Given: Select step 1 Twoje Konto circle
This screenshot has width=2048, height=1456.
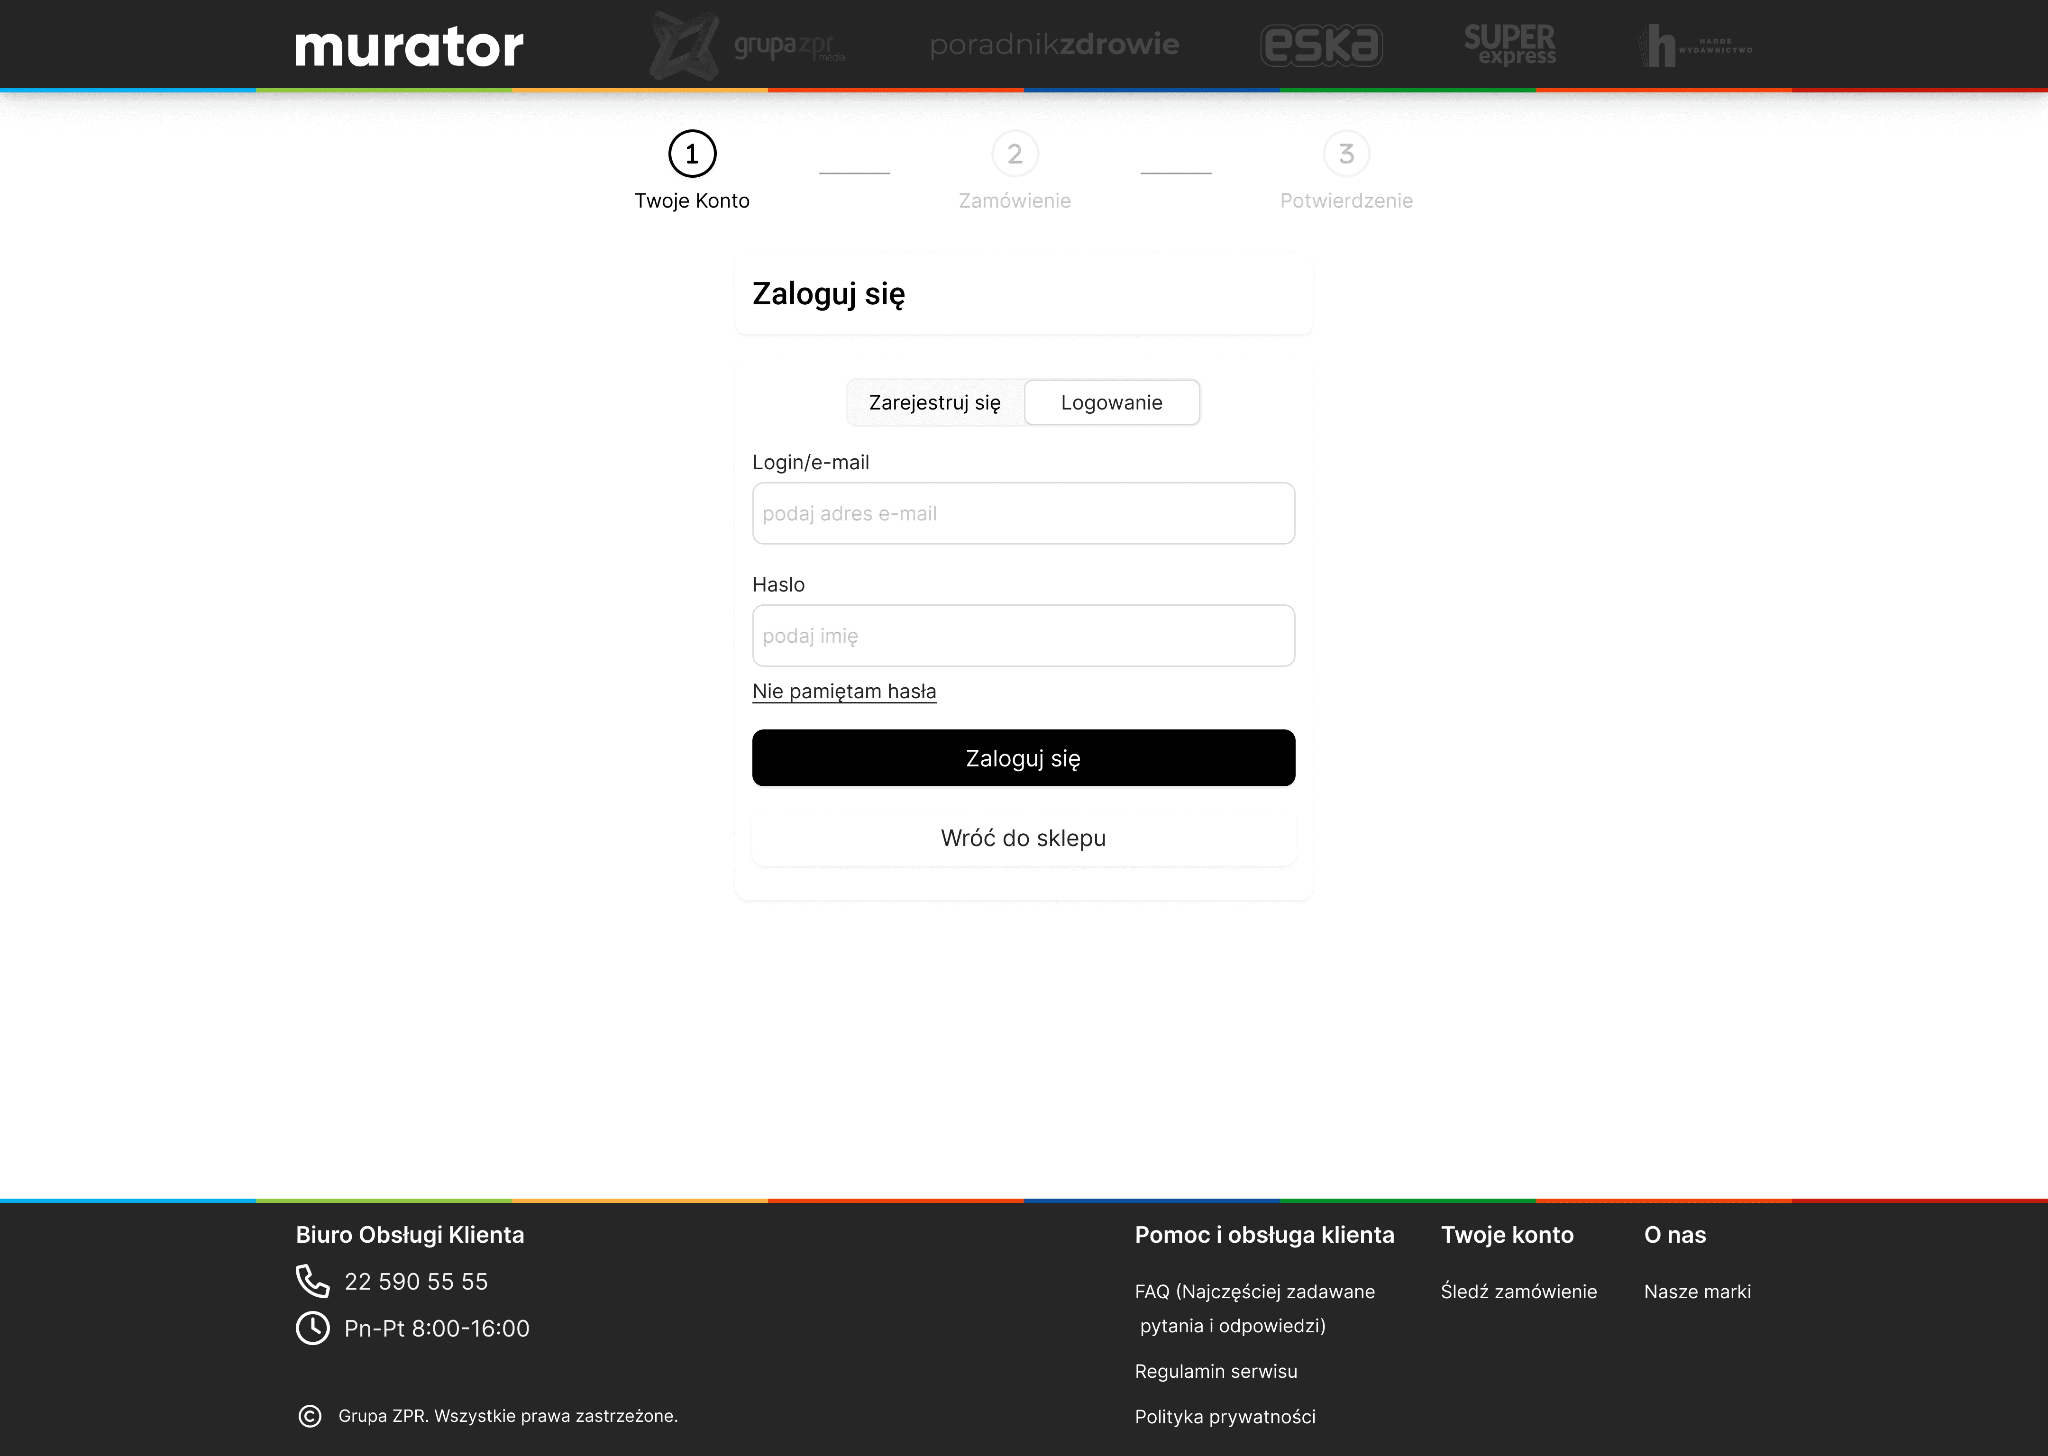Looking at the screenshot, I should point(691,154).
